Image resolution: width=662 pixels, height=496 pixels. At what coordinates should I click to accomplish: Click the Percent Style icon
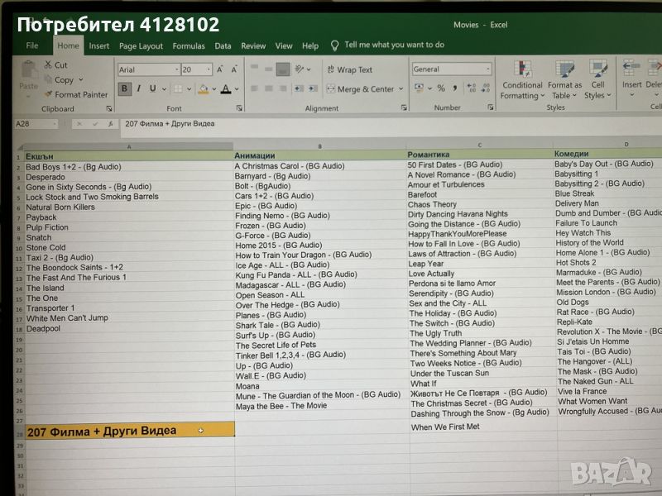[x=440, y=88]
